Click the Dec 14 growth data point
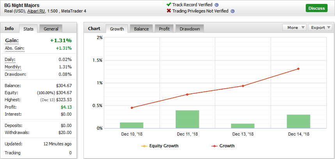Image resolution: width=335 pixels, height=159 pixels. pos(298,69)
